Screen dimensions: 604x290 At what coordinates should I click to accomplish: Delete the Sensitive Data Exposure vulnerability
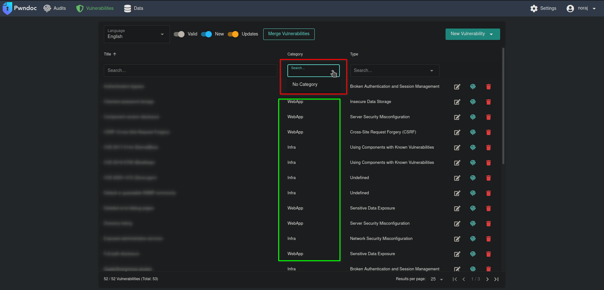click(488, 208)
